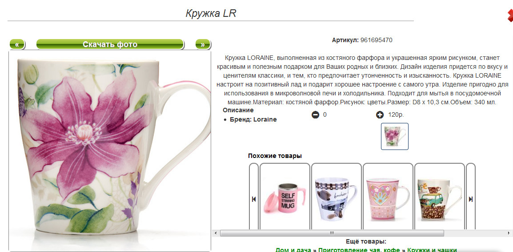Open the Приготовление чая, кофе link
The height and width of the screenshot is (252, 513).
tap(359, 250)
